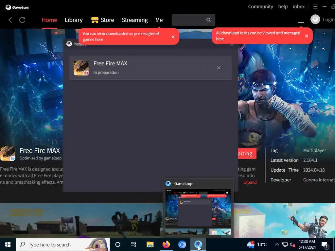The width and height of the screenshot is (335, 251).
Task: Open the network status tray icon
Action: (x=285, y=244)
